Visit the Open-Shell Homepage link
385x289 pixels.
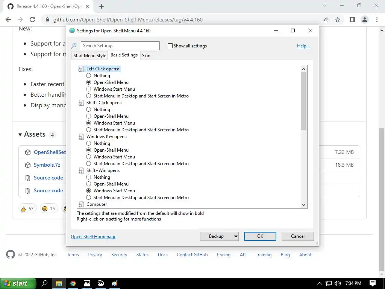point(94,237)
